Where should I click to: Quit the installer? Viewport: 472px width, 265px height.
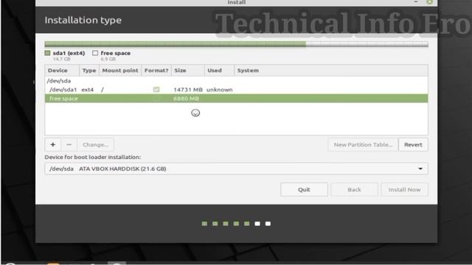coord(304,190)
